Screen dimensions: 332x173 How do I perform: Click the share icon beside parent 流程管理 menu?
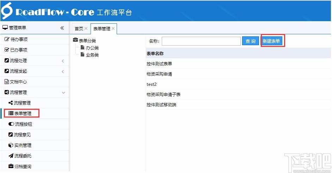click(x=7, y=92)
